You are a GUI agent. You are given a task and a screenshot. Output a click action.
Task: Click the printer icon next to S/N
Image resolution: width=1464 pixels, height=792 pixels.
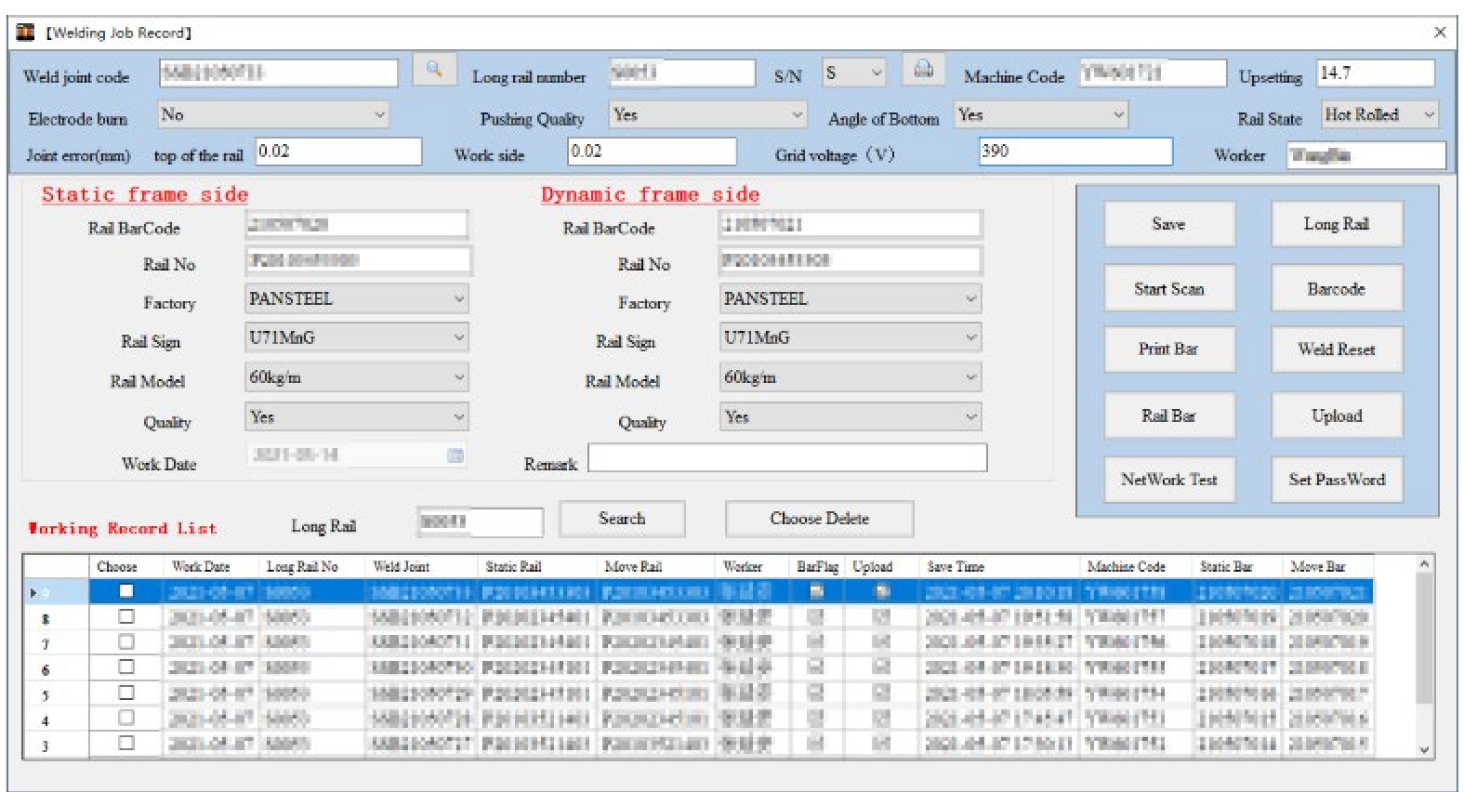coord(923,71)
